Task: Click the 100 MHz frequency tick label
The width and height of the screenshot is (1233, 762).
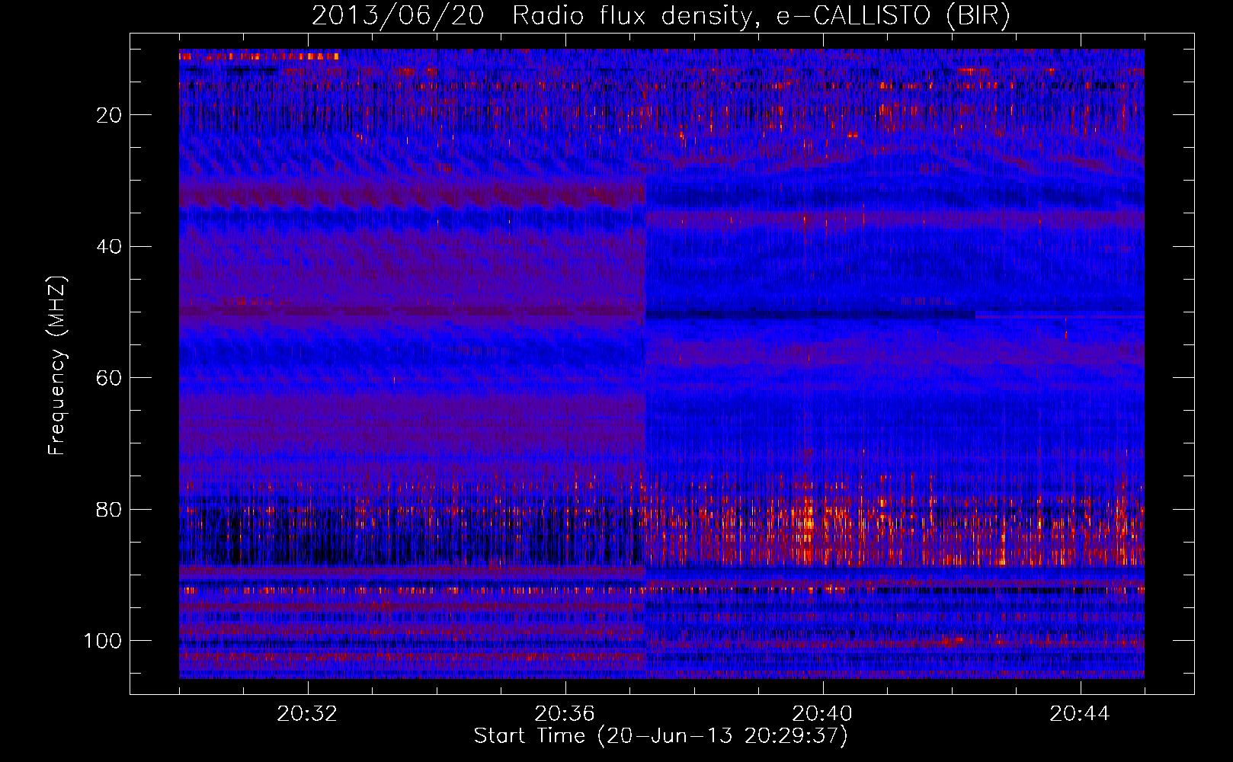Action: (x=103, y=641)
